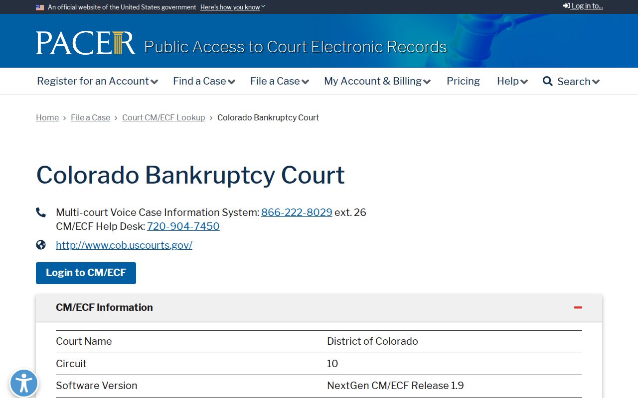The width and height of the screenshot is (638, 398).
Task: Click 'District of Colorado' cell
Action: [x=372, y=341]
